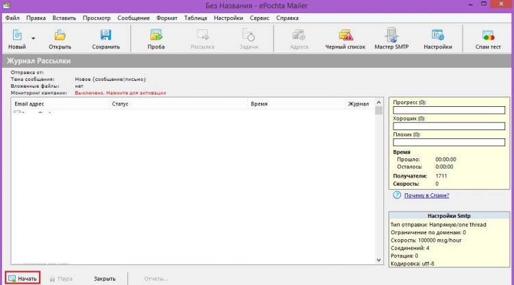Open the Справка menu
This screenshot has height=285, width=514.
pos(287,18)
